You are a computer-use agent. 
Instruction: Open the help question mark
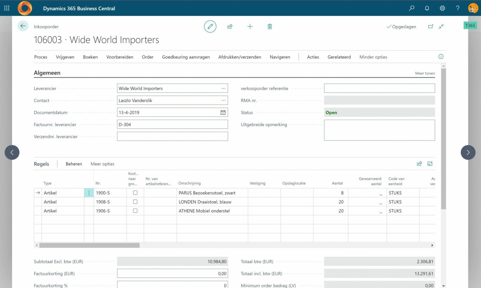458,8
